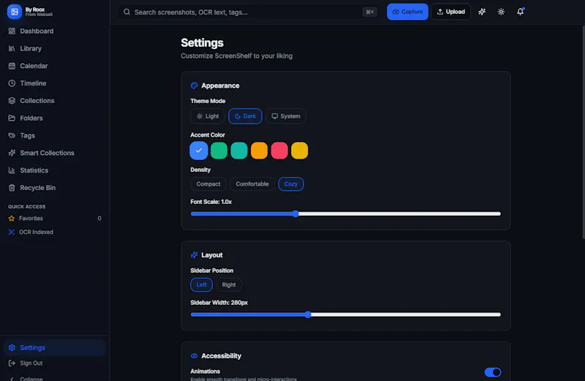The width and height of the screenshot is (585, 381).
Task: Click the Capture button
Action: coord(407,12)
